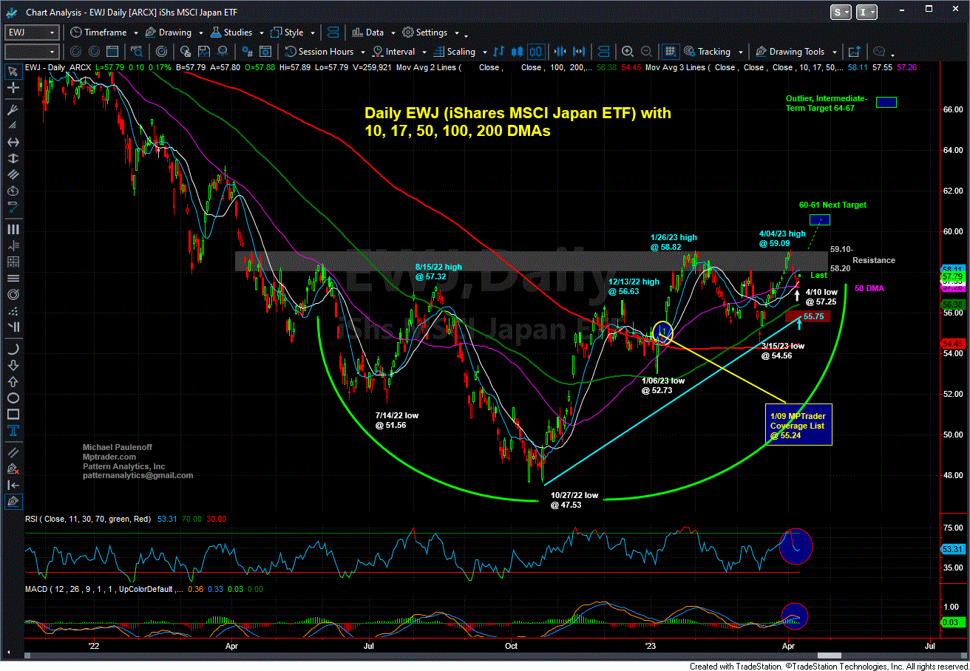The image size is (970, 671).
Task: Select the vertical lines tool
Action: click(13, 229)
